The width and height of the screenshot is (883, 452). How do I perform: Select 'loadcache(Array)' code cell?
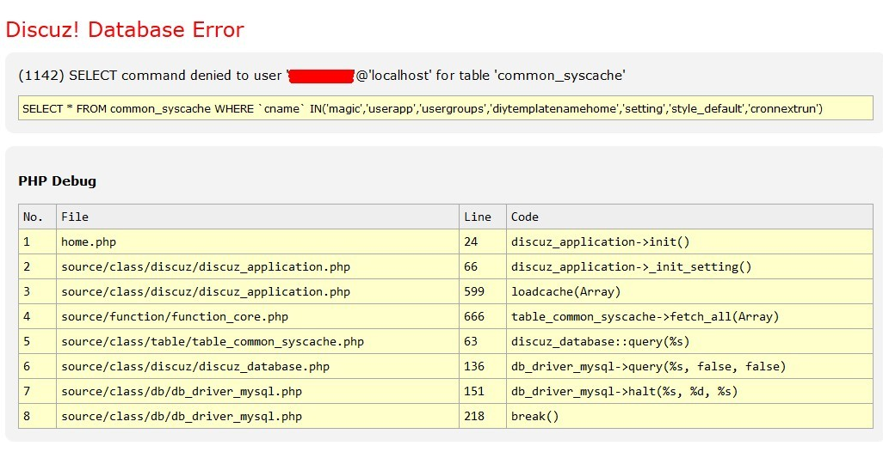[689, 292]
